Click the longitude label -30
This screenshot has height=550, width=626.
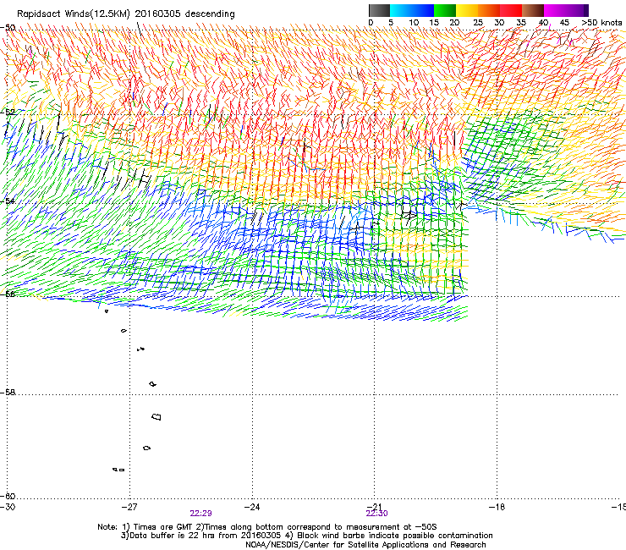coord(8,507)
